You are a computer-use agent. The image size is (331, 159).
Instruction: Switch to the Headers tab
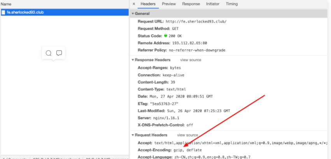tap(148, 4)
